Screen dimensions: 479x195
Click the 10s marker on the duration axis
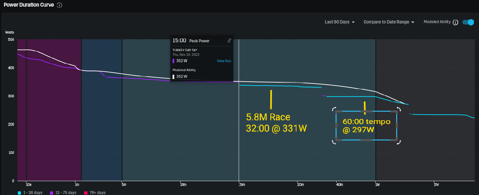tap(29, 185)
